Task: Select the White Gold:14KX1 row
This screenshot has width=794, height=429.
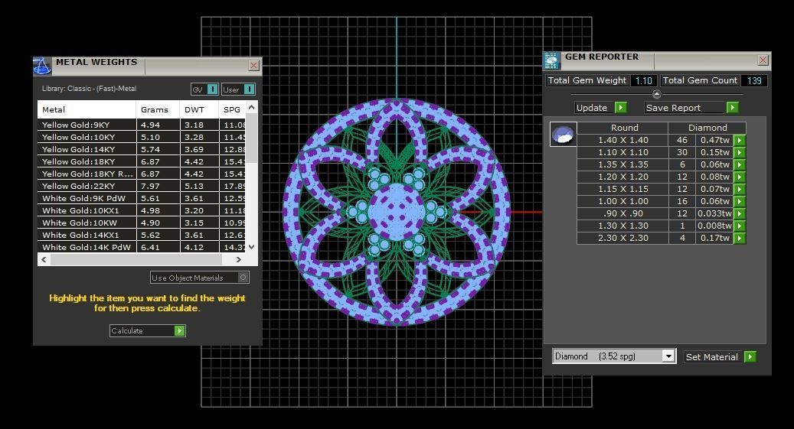Action: point(142,235)
